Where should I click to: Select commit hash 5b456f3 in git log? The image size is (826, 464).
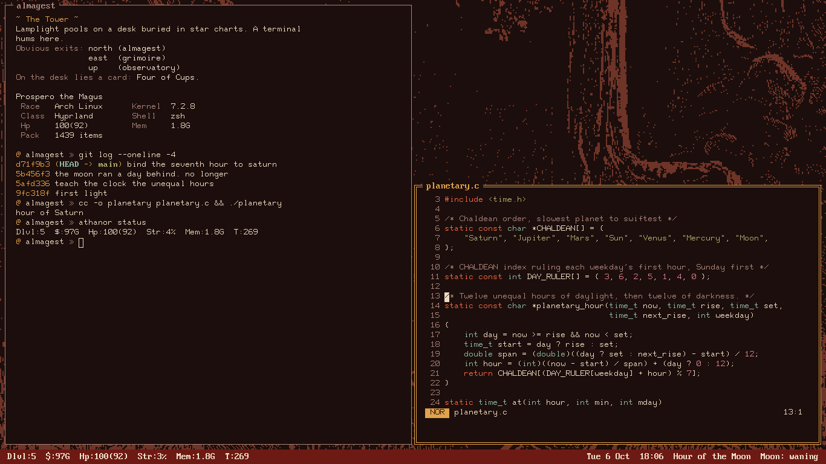point(33,174)
